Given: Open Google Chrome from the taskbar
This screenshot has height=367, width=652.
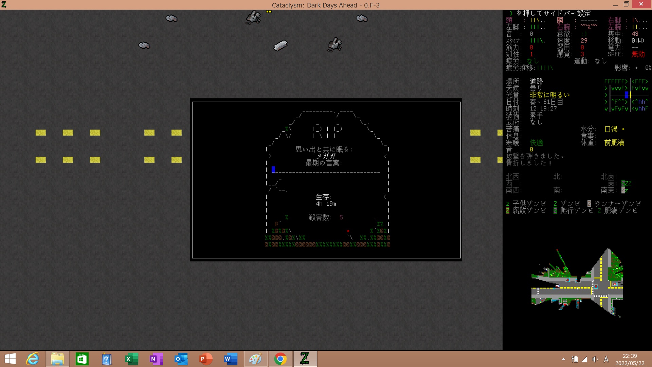Looking at the screenshot, I should tap(280, 359).
